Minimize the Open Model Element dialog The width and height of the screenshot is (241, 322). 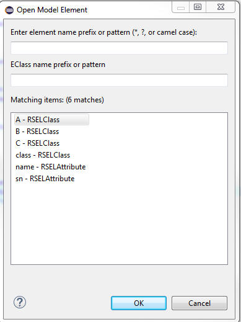pyautogui.click(x=181, y=7)
